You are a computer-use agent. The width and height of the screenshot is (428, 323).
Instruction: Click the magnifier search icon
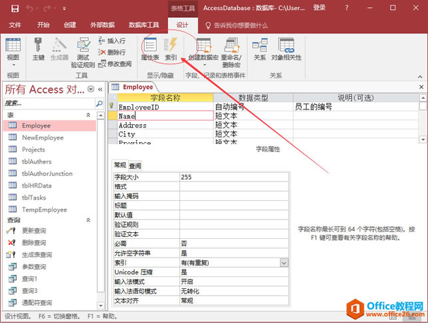(x=99, y=103)
